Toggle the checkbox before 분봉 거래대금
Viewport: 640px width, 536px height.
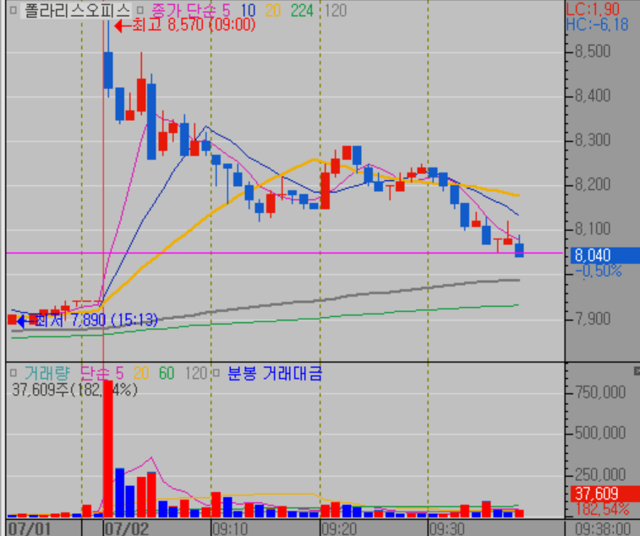[216, 373]
